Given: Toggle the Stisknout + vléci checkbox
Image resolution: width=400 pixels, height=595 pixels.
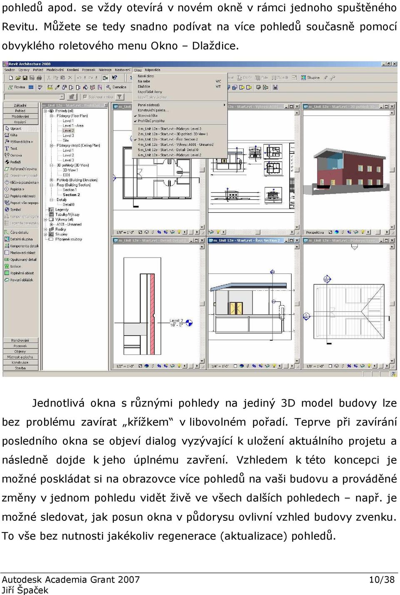Looking at the screenshot, I should [x=85, y=97].
